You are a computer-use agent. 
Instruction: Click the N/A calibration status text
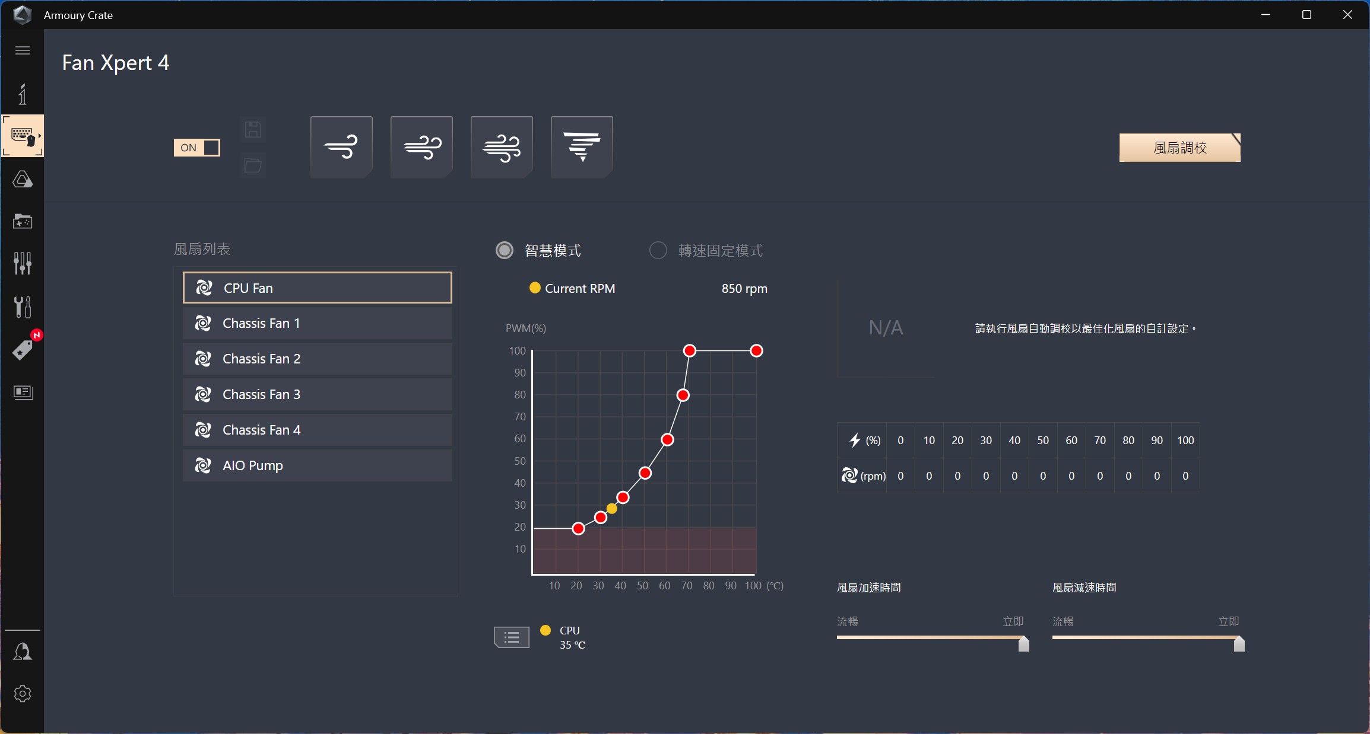[886, 328]
